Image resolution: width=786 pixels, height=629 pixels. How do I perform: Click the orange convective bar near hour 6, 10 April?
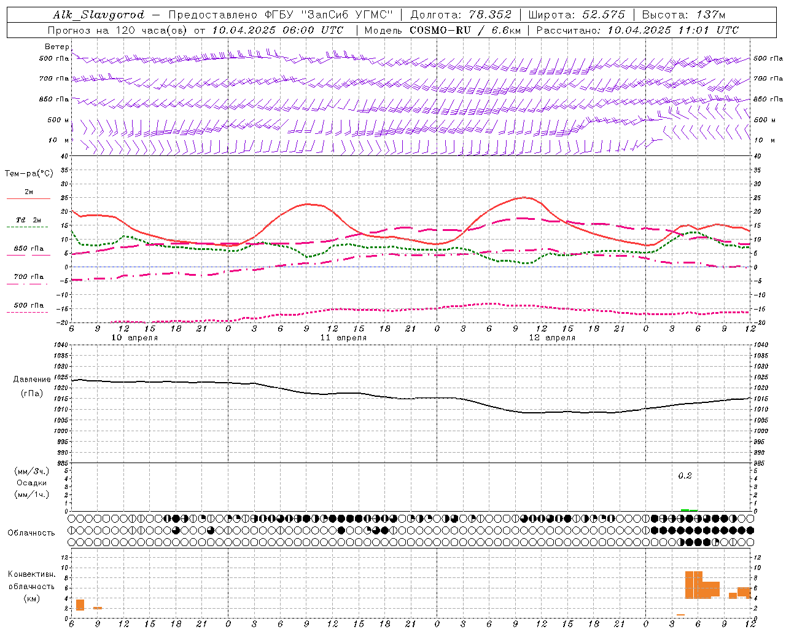[x=80, y=604]
